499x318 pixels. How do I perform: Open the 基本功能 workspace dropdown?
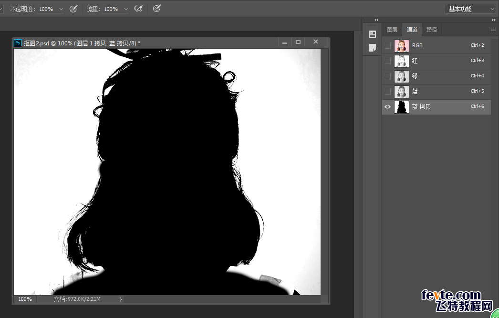click(x=470, y=9)
